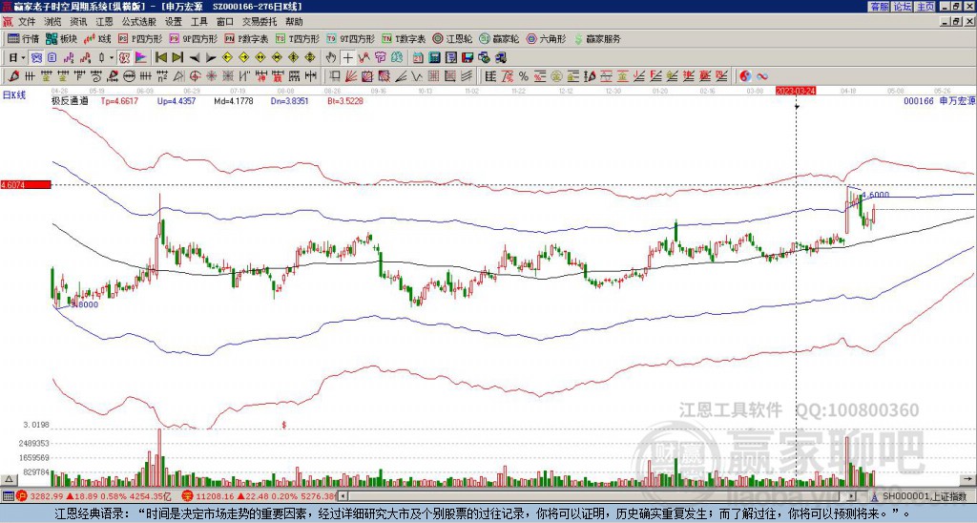Open the 六角形 hexagon tool
The image size is (977, 523).
coord(546,38)
